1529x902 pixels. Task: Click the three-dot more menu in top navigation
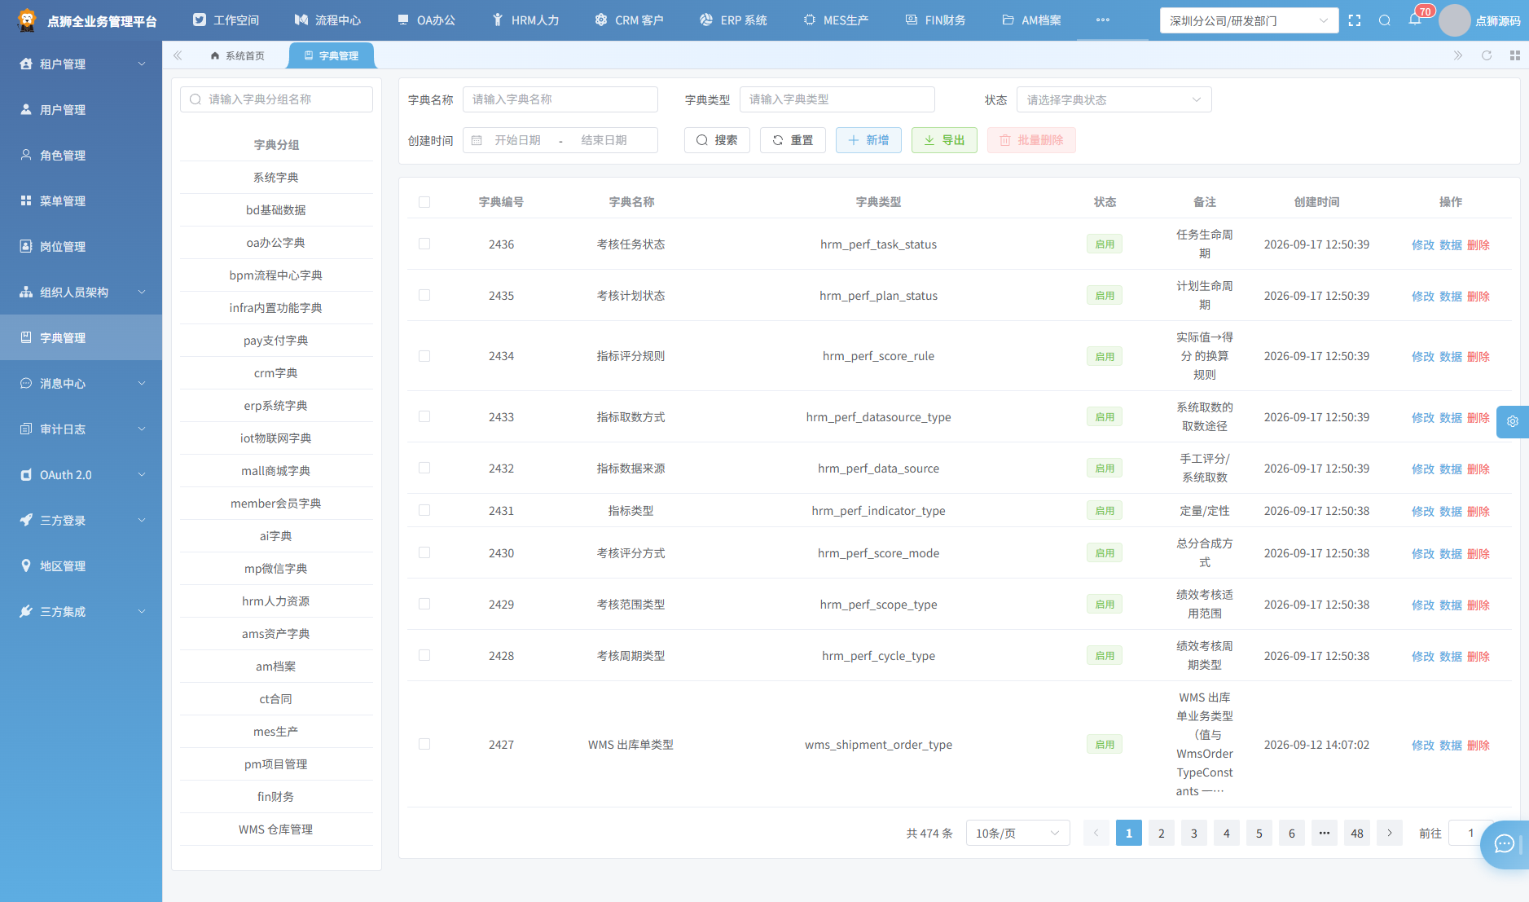(1103, 20)
